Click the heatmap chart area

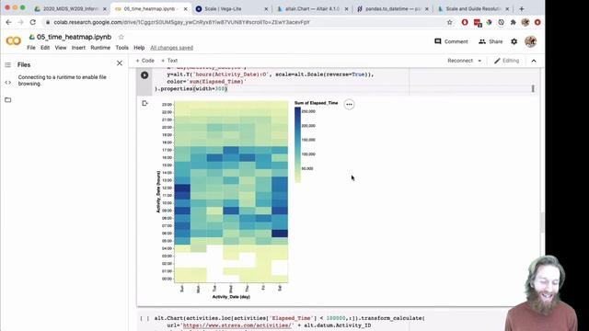(231, 191)
